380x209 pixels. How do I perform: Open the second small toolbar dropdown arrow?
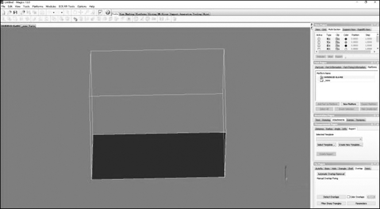pos(62,13)
